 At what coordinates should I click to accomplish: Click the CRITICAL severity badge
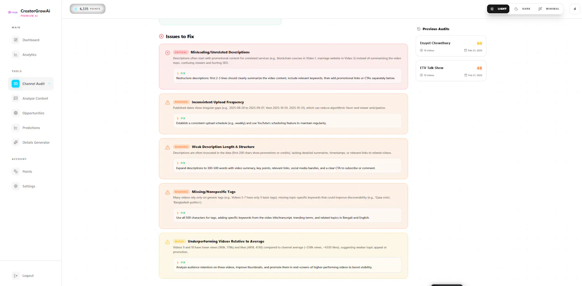point(181,52)
